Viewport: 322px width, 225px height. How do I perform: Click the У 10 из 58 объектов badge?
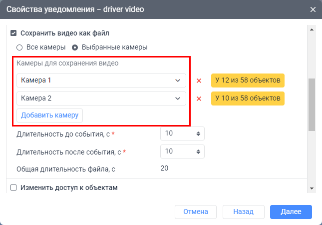[x=248, y=98]
